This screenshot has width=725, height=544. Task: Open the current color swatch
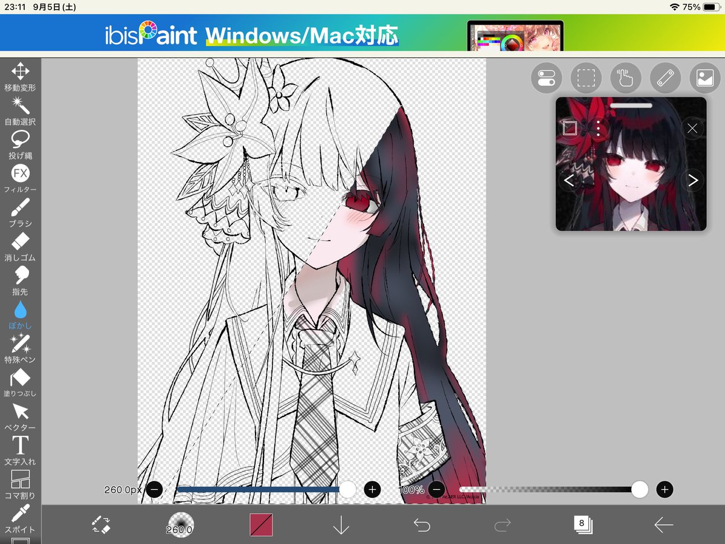click(262, 525)
